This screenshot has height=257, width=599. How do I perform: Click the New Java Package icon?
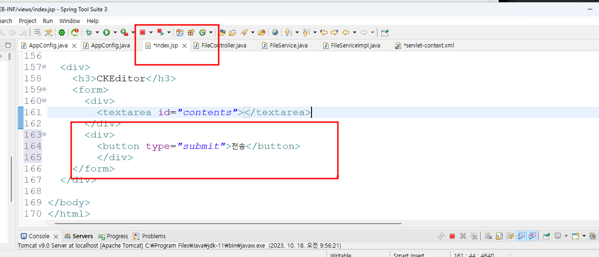191,32
